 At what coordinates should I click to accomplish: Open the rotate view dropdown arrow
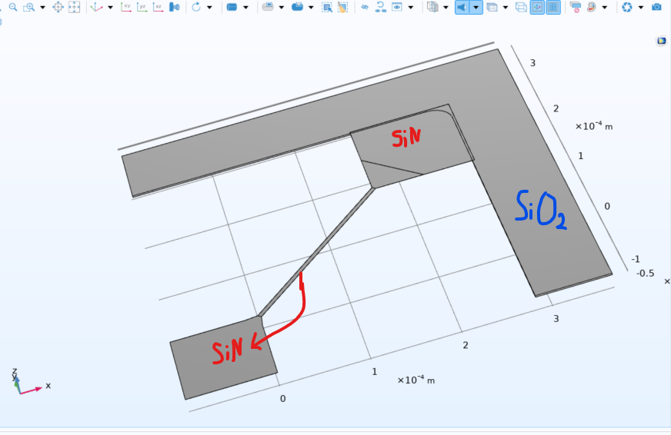point(209,7)
